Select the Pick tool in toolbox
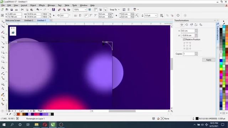The width and height of the screenshot is (228, 128). coord(2,21)
